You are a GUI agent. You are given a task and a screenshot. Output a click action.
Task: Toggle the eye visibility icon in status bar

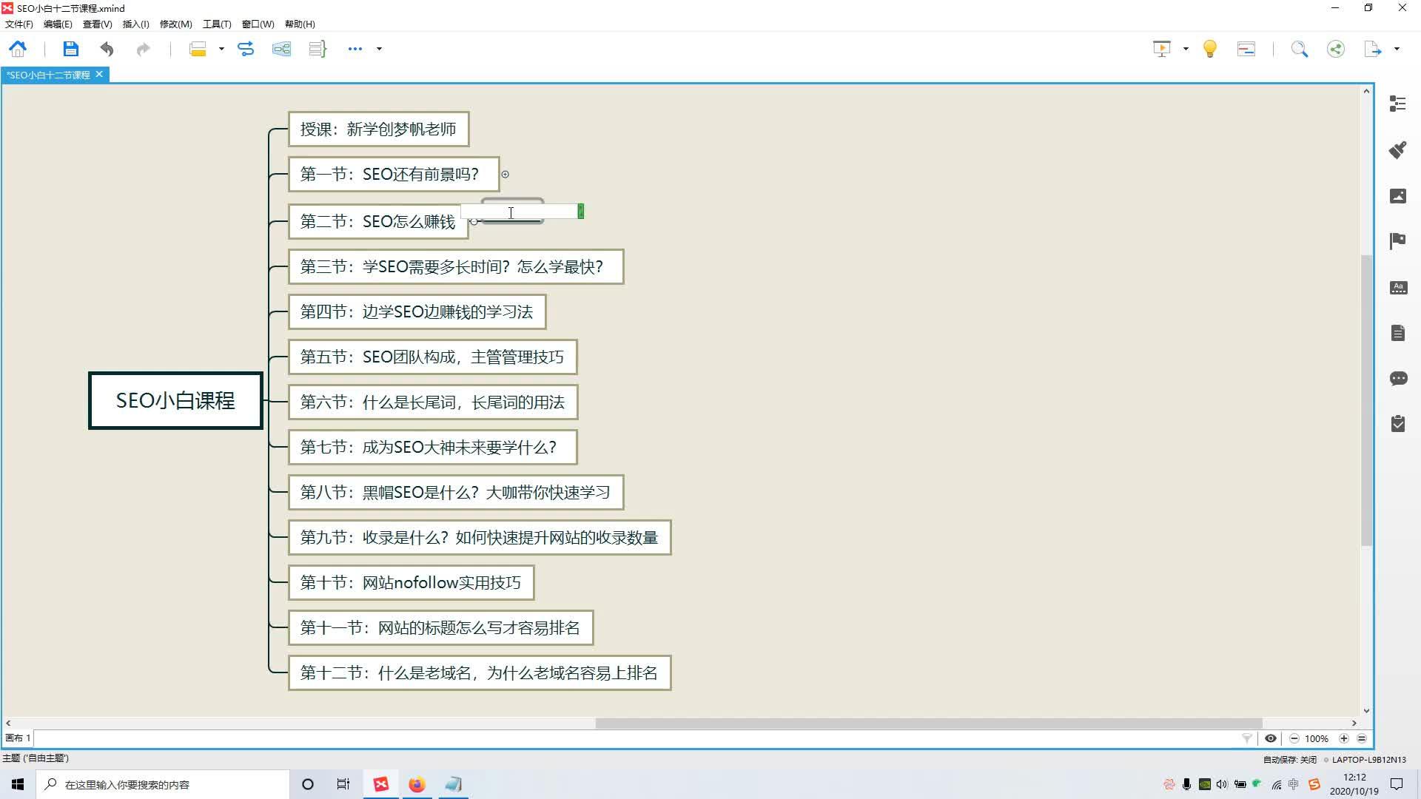1270,738
